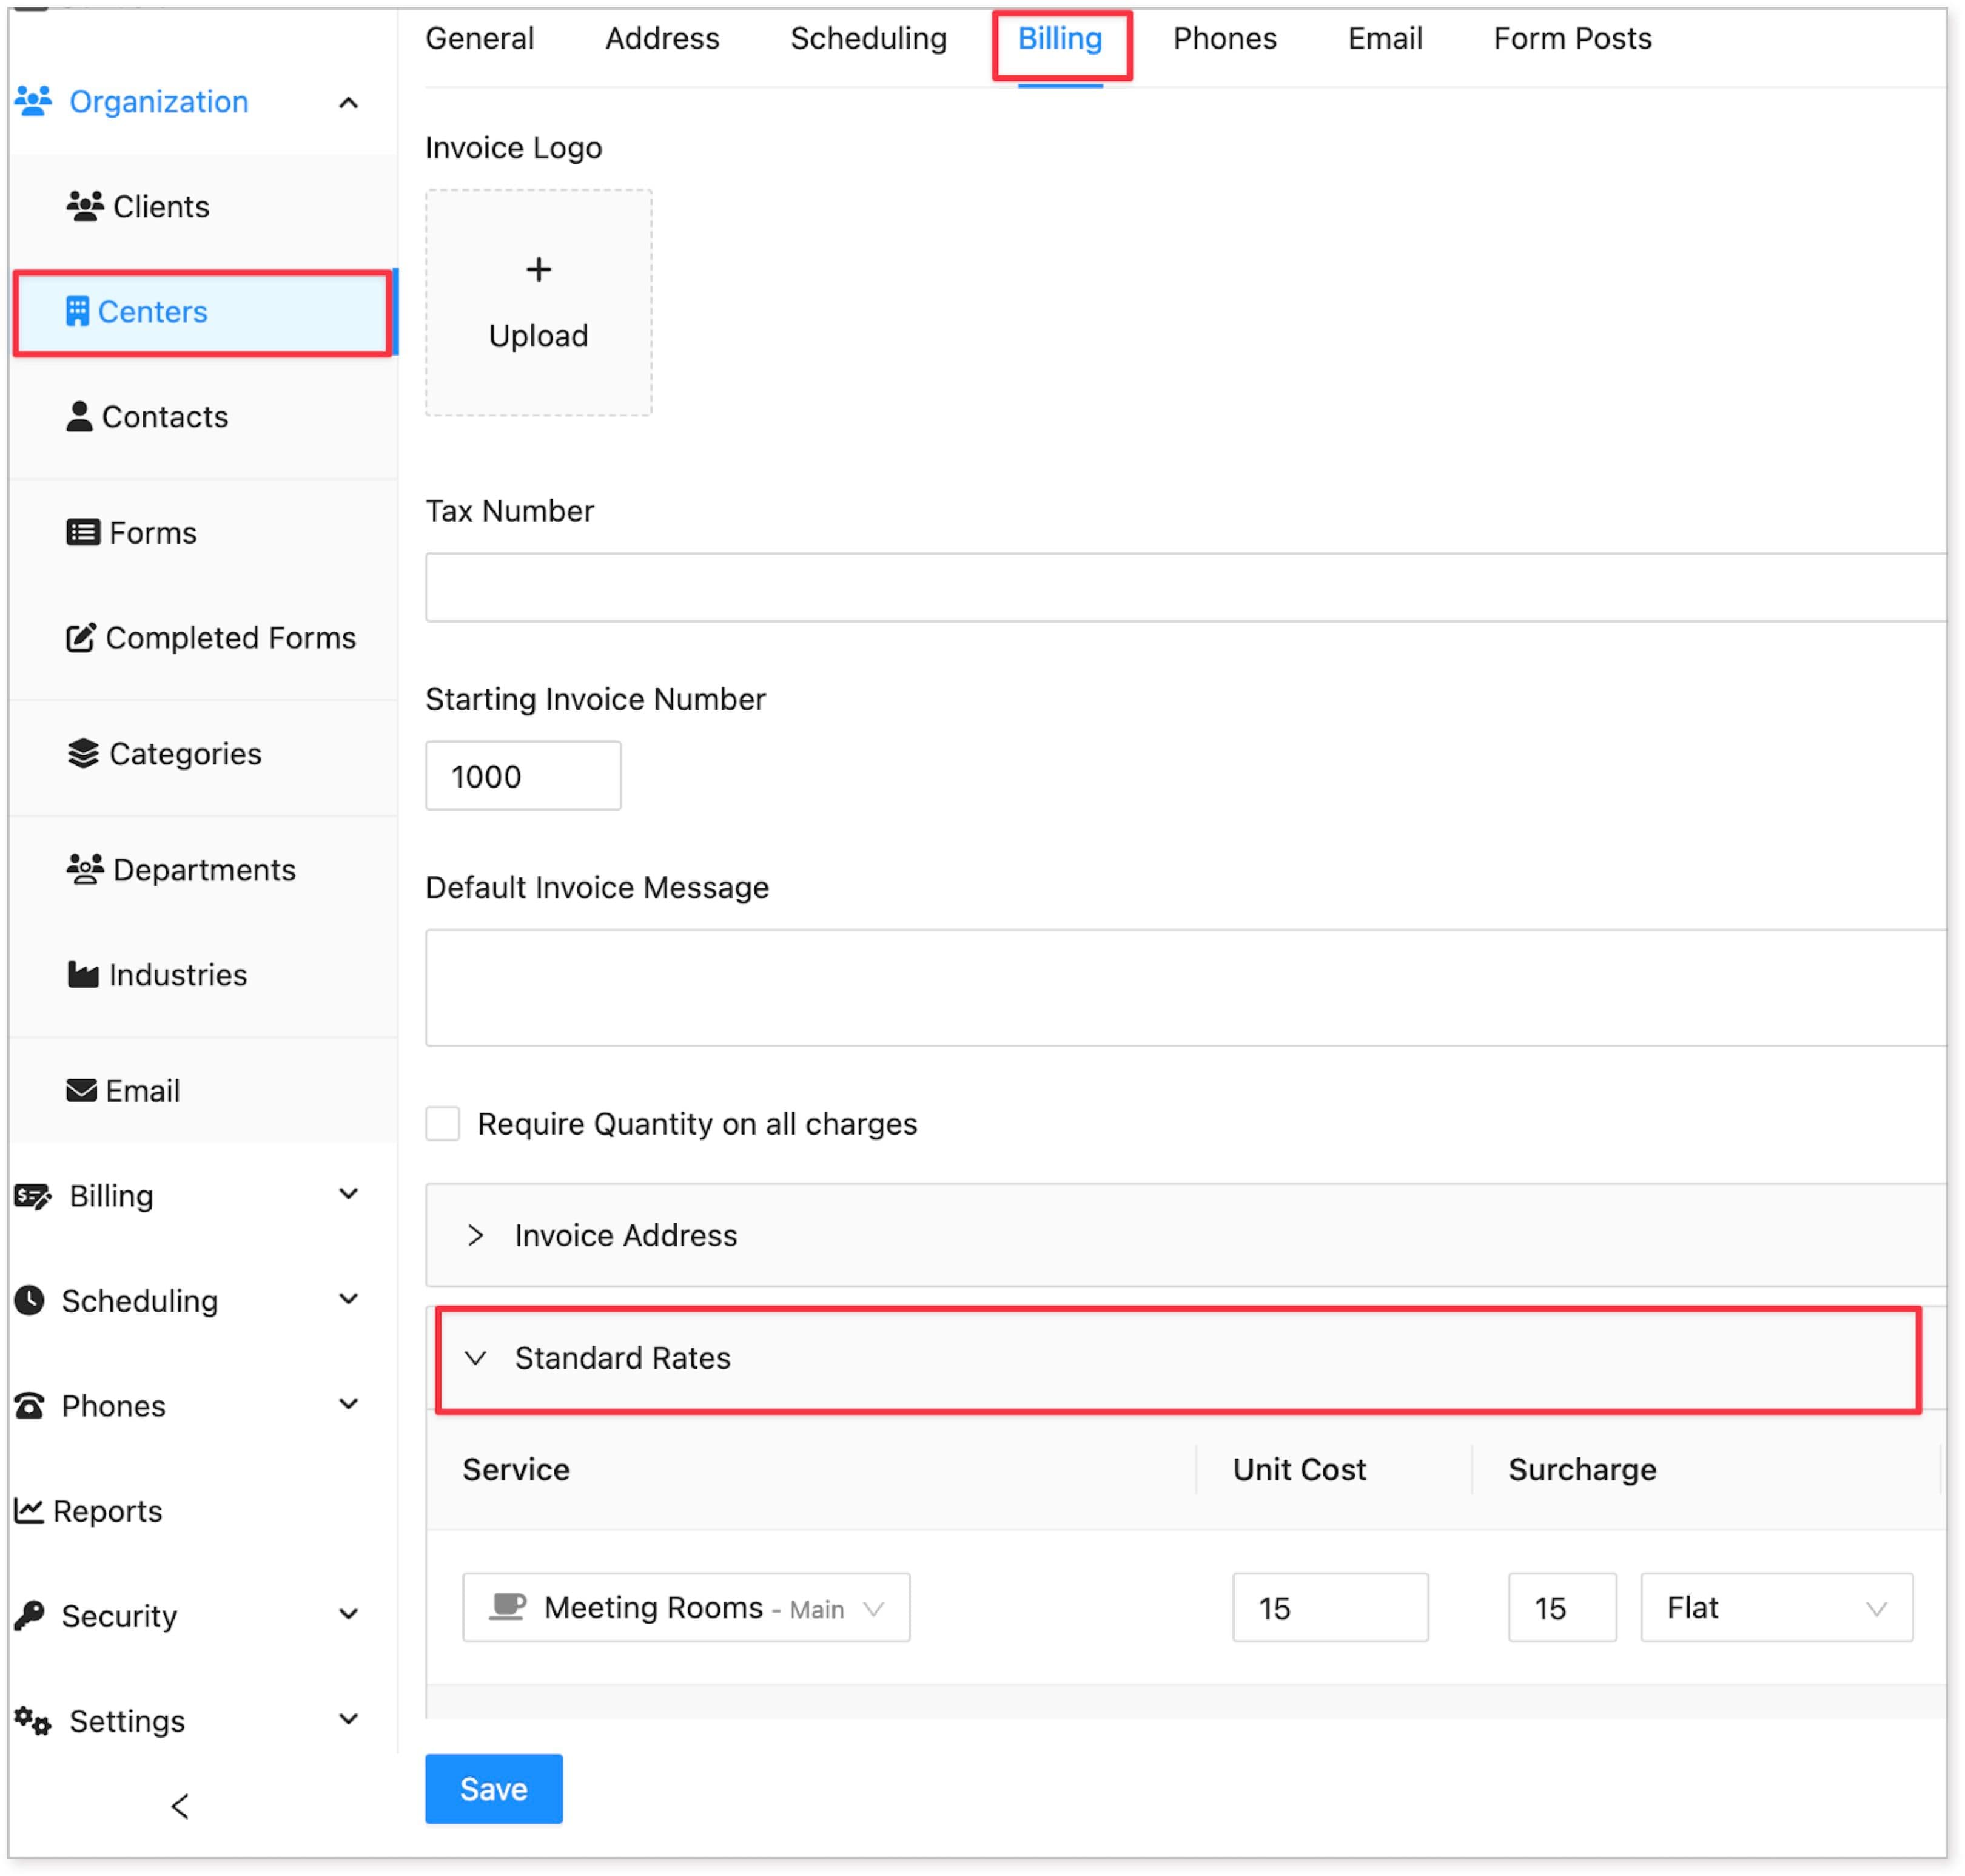
Task: Click the Categories layers icon
Action: (83, 753)
